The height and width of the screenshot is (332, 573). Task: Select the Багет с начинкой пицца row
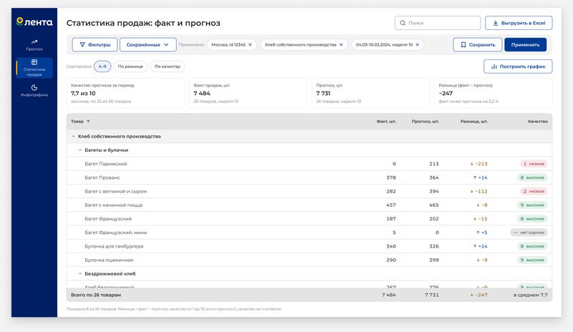point(309,205)
